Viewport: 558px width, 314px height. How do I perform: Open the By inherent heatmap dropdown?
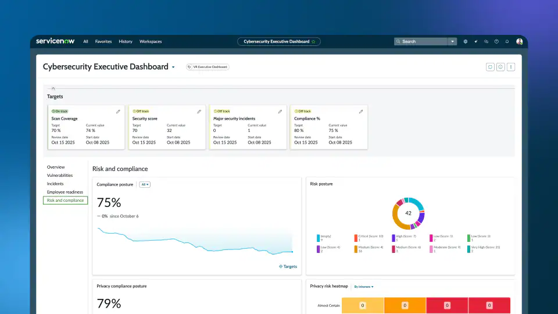[364, 287]
